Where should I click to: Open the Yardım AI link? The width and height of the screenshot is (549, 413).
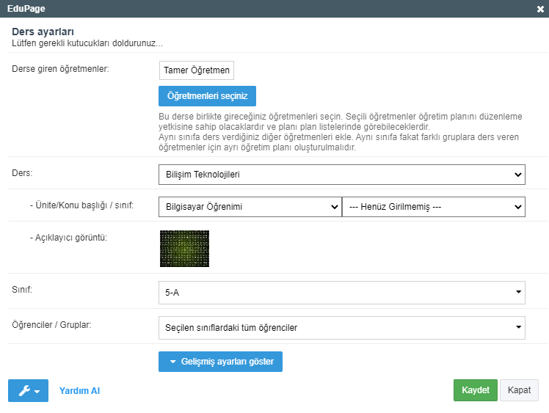79,391
